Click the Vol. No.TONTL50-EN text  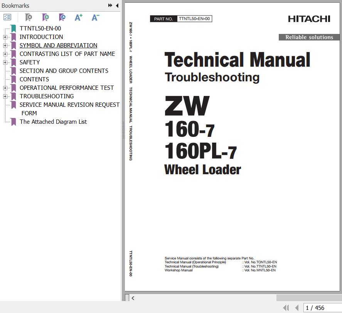click(x=260, y=262)
